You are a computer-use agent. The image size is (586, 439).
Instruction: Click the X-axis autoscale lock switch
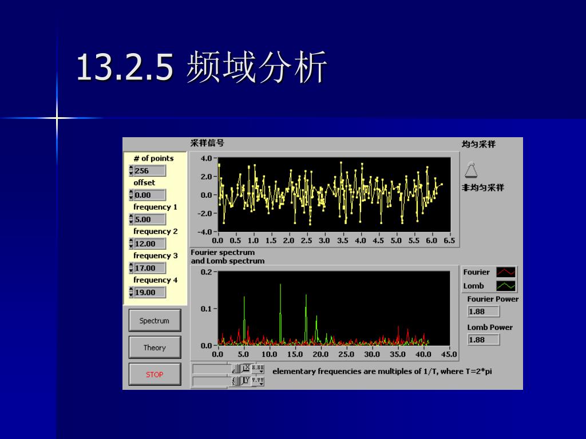click(x=236, y=369)
